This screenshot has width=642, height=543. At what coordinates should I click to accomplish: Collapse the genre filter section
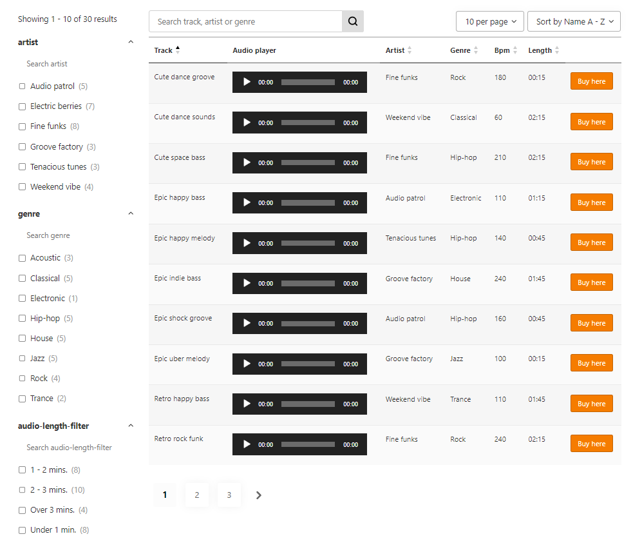coord(131,213)
